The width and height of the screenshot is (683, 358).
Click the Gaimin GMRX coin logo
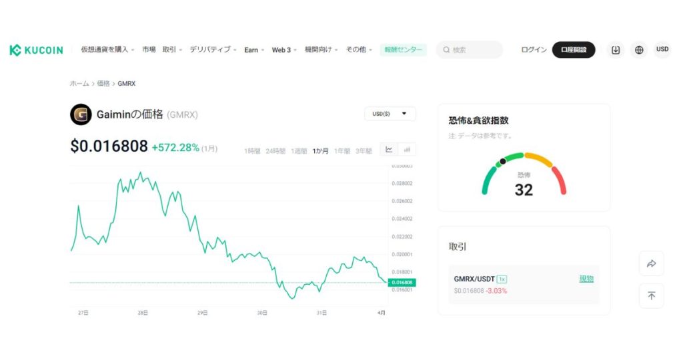point(81,114)
